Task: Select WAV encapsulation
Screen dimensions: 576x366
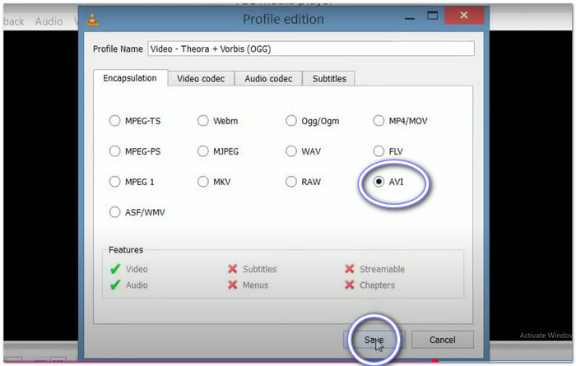Action: (x=291, y=151)
